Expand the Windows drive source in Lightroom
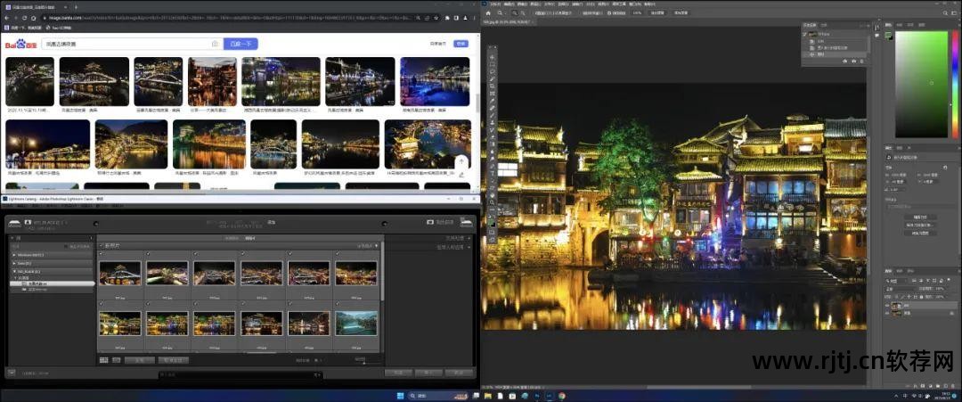The height and width of the screenshot is (402, 962). pos(12,255)
